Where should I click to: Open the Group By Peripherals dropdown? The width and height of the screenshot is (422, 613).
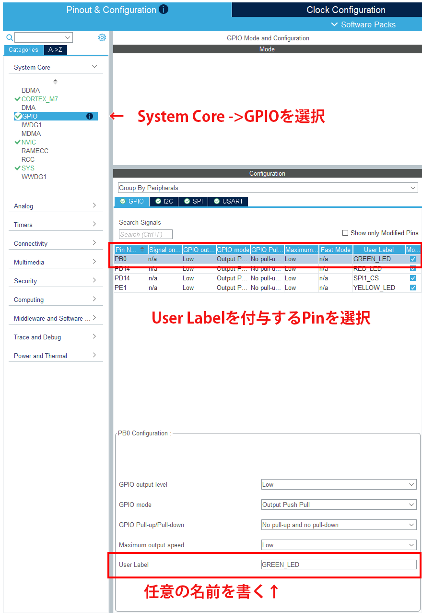tap(268, 188)
